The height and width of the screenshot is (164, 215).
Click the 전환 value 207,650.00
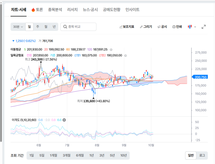pyautogui.click(x=41, y=55)
